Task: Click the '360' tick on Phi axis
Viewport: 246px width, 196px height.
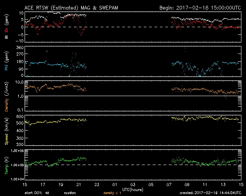Action: pyautogui.click(x=20, y=47)
